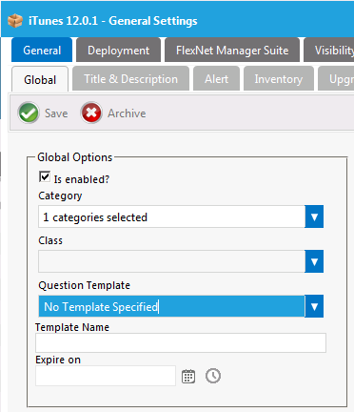Open the Inventory sub-tab
The height and width of the screenshot is (412, 354).
point(279,79)
